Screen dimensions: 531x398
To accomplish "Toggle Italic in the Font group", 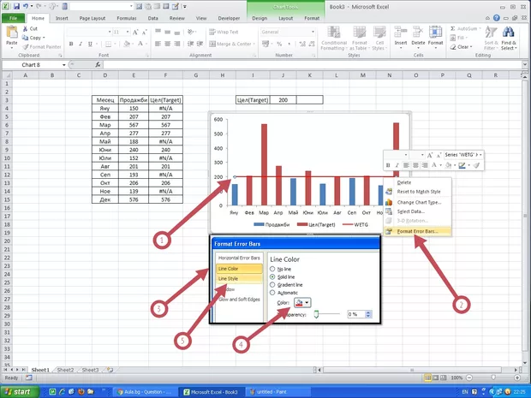I will pyautogui.click(x=81, y=44).
